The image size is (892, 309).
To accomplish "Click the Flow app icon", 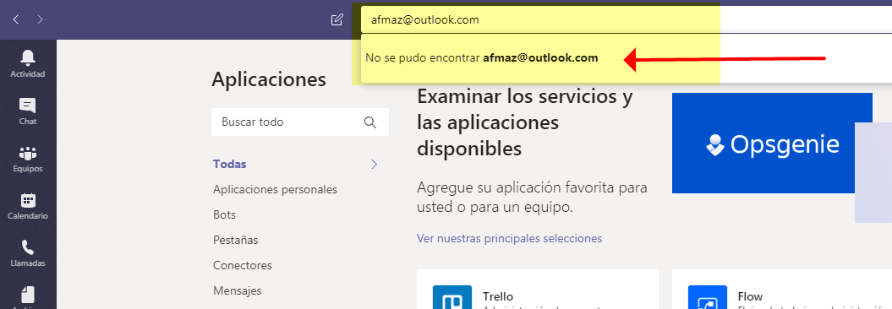I will tap(707, 297).
